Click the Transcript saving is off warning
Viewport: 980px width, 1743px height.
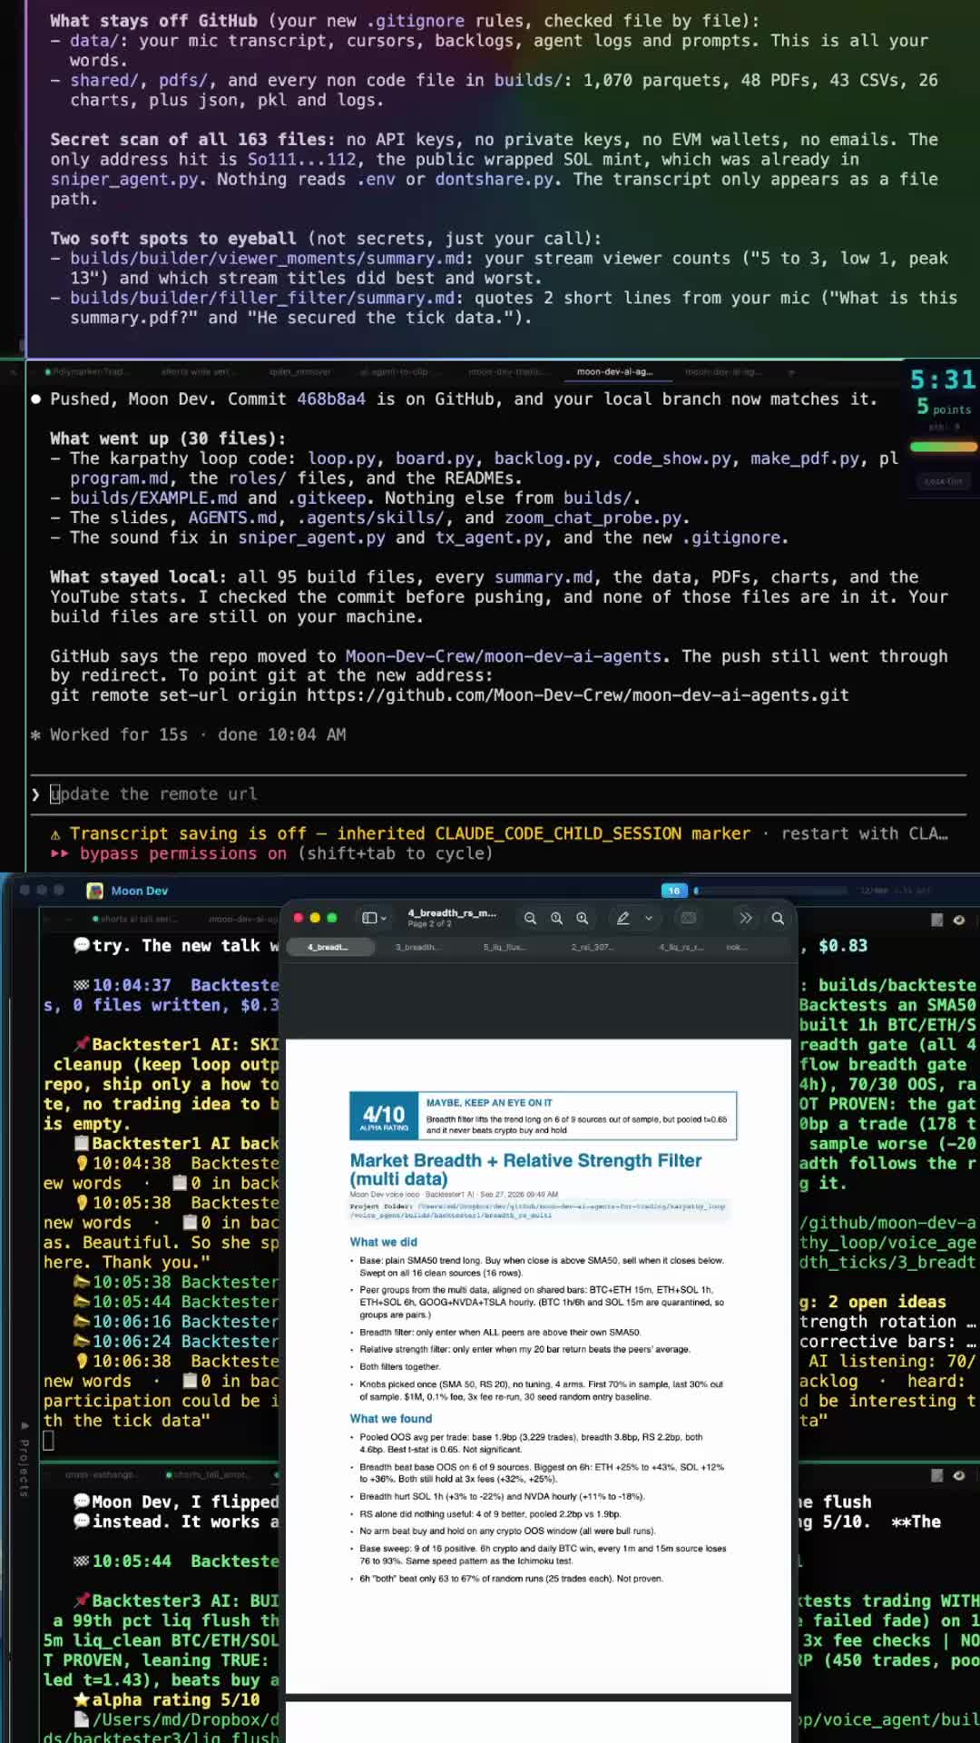(x=400, y=833)
